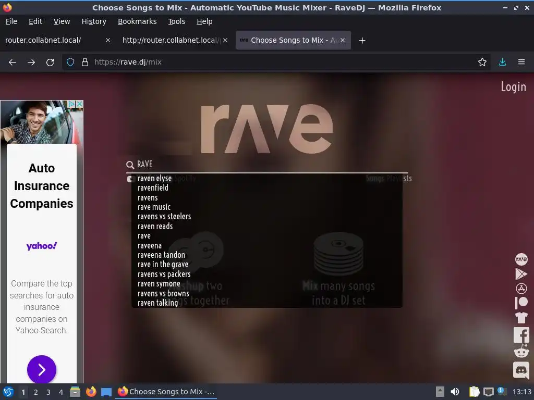Screen dimensions: 534x400
Task: Switch to the http://router.collabnet.local tab
Action: point(174,40)
